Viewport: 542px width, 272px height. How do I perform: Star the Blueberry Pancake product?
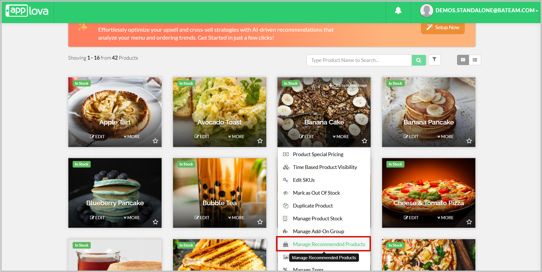pos(155,222)
